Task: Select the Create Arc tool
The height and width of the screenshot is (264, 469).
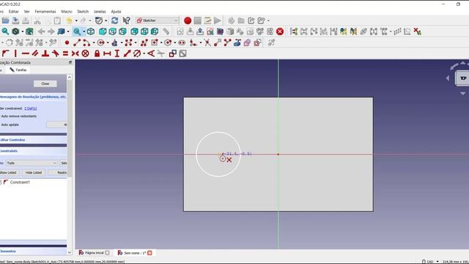Action: tap(86, 43)
